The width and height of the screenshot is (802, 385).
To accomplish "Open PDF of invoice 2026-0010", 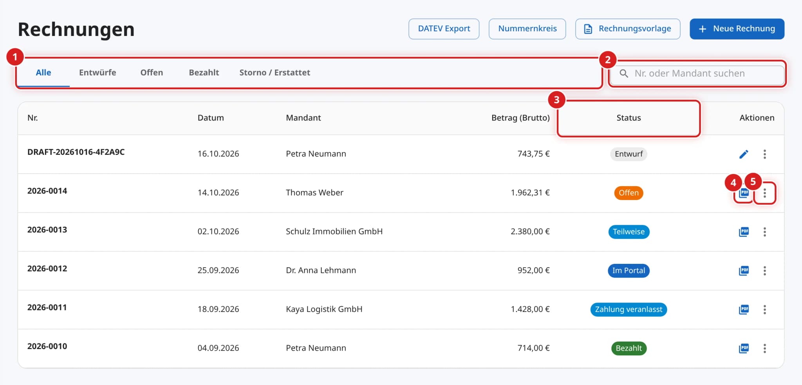I will pos(744,348).
